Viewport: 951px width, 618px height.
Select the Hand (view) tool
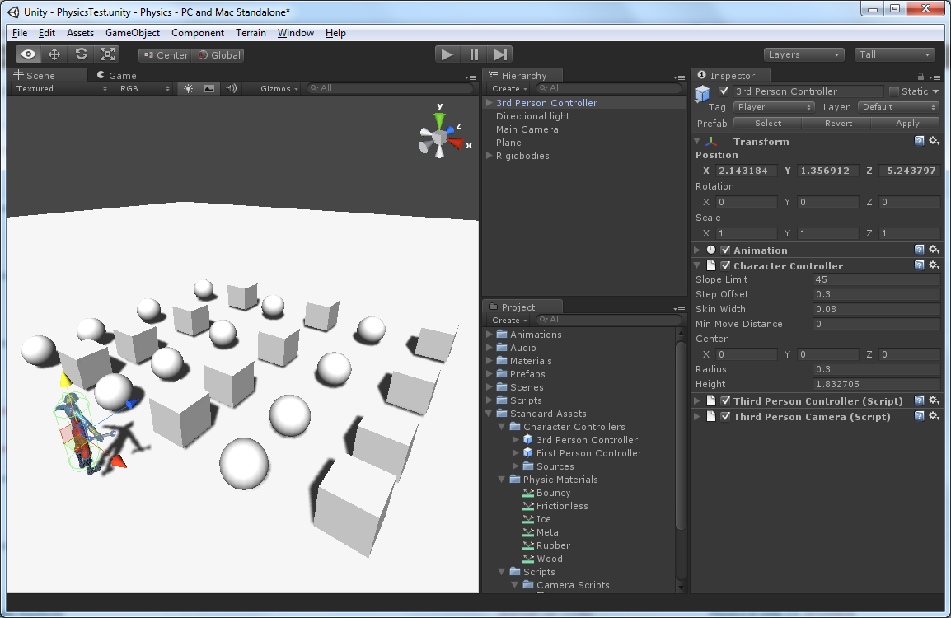pos(29,54)
